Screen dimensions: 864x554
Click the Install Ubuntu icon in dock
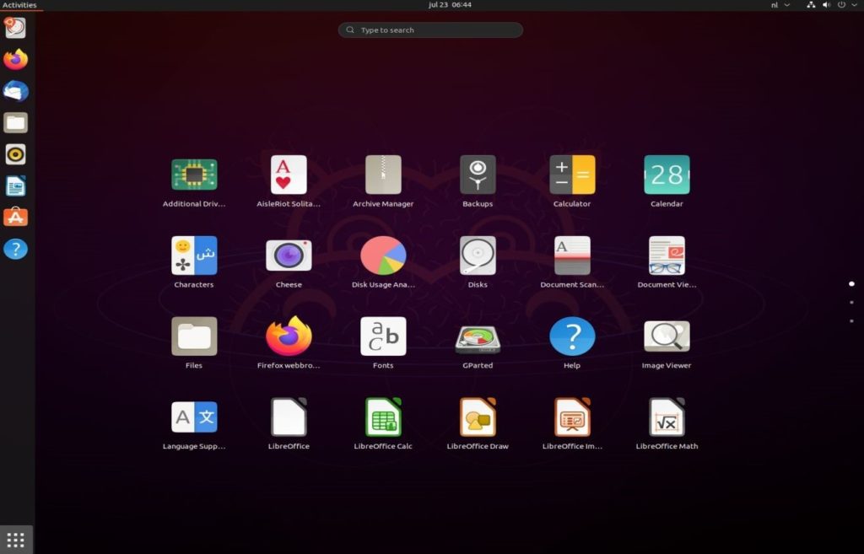click(x=15, y=28)
